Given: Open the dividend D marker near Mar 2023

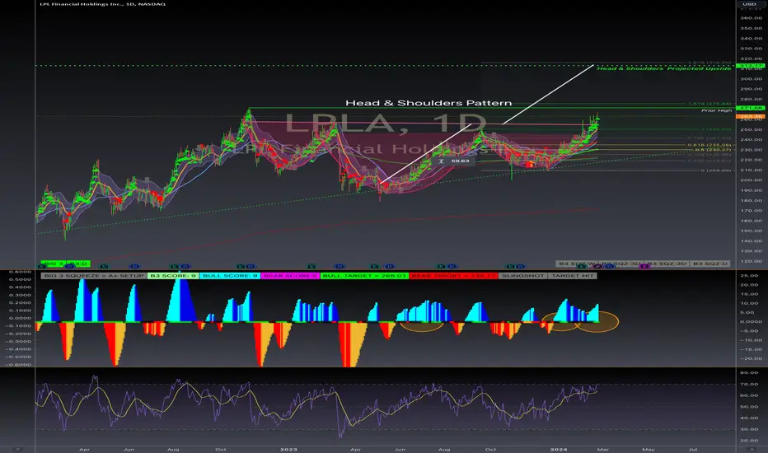Looking at the screenshot, I should [x=339, y=266].
